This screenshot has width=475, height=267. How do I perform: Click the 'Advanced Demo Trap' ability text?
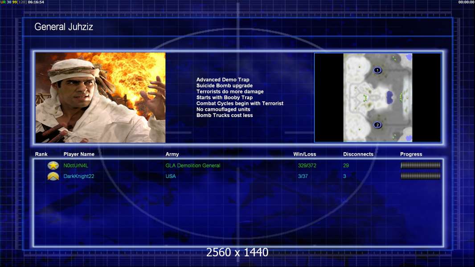[223, 80]
